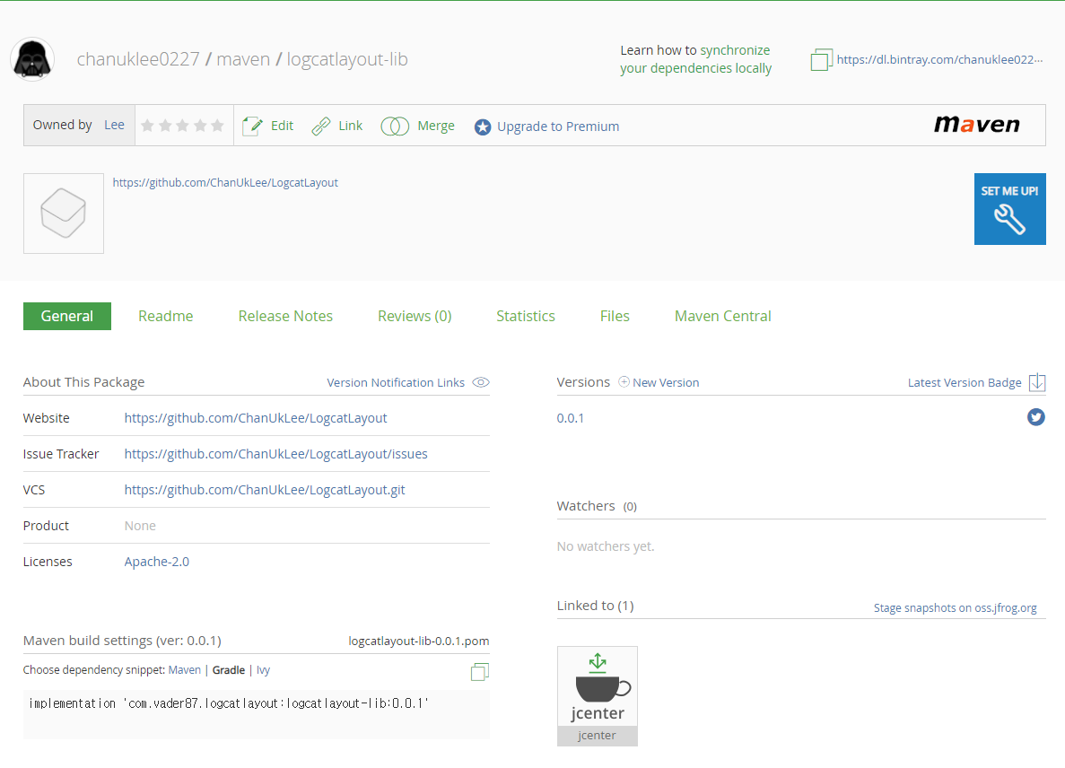The height and width of the screenshot is (768, 1065).
Task: Click the Edit text link
Action: (x=282, y=126)
